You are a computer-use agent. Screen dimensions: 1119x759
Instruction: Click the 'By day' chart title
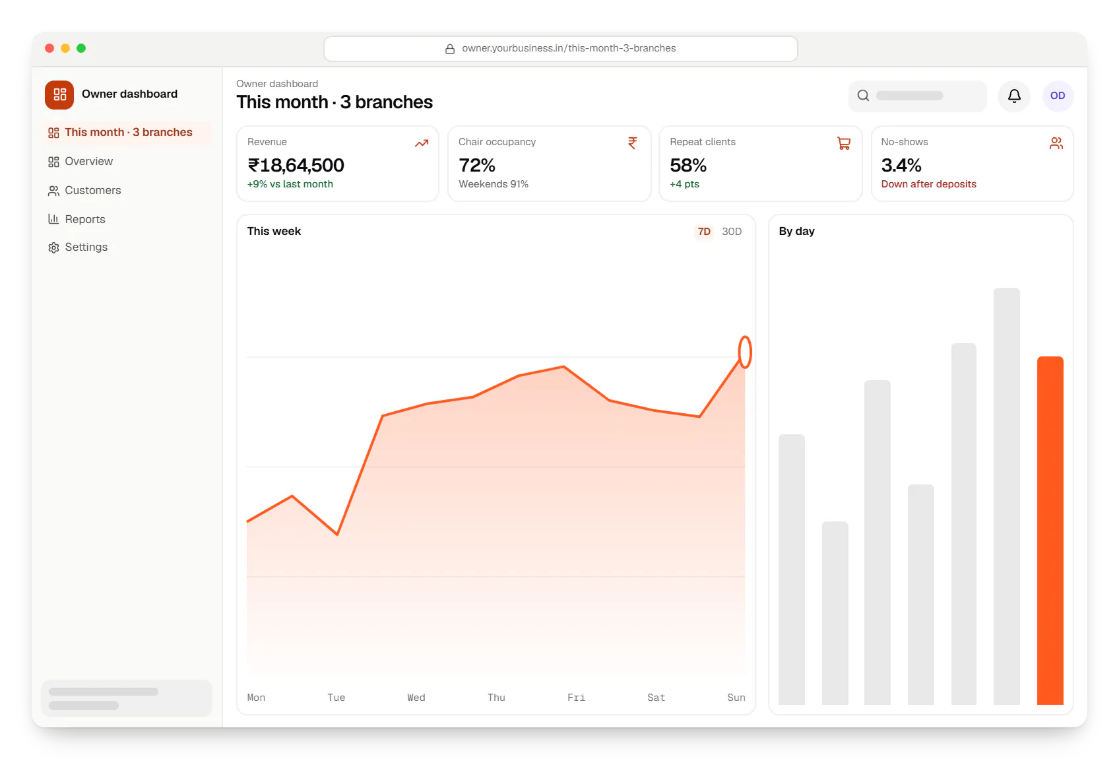pos(796,232)
